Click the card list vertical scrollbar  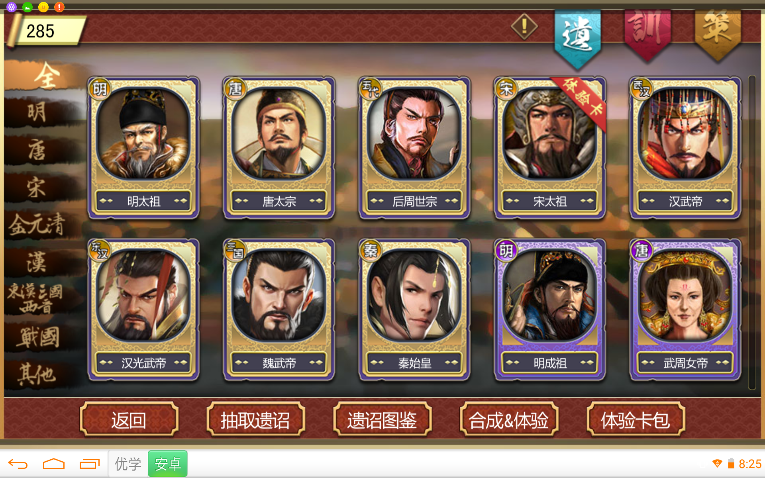click(752, 233)
